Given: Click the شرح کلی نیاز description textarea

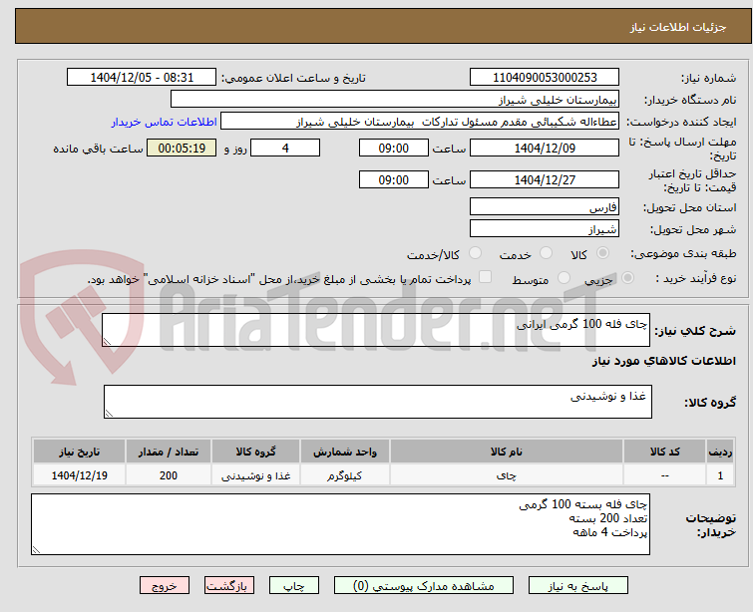Looking at the screenshot, I should (376, 330).
